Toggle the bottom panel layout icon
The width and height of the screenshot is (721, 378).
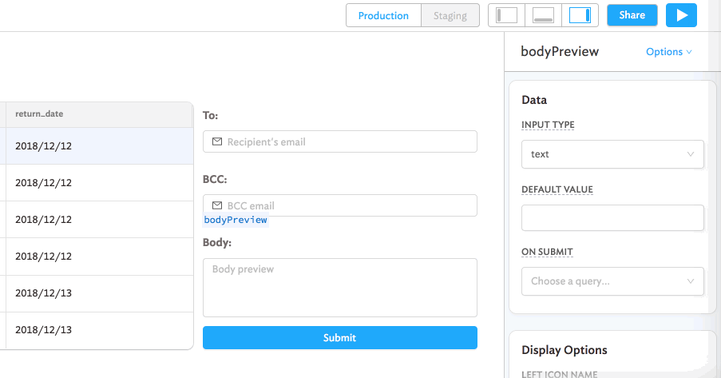[543, 15]
